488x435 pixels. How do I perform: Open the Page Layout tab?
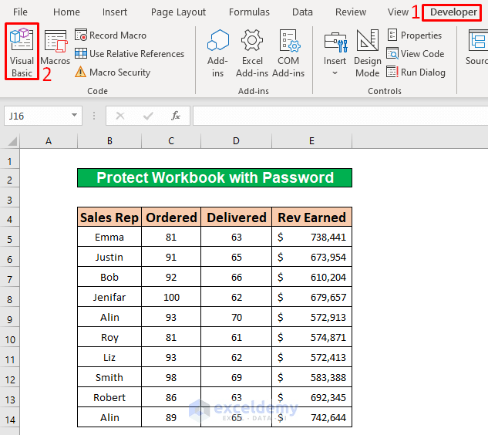pos(178,12)
